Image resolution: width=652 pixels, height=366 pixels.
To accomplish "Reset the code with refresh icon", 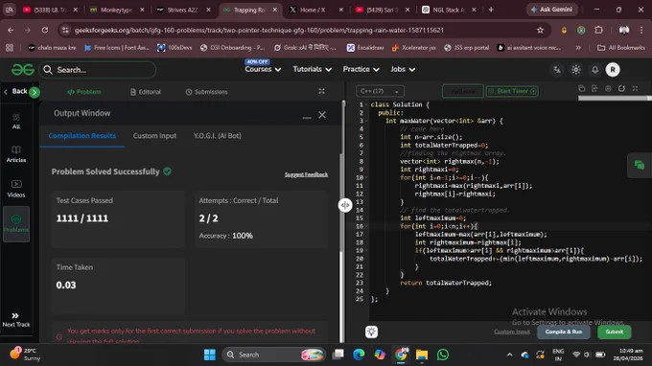I will click(x=621, y=88).
